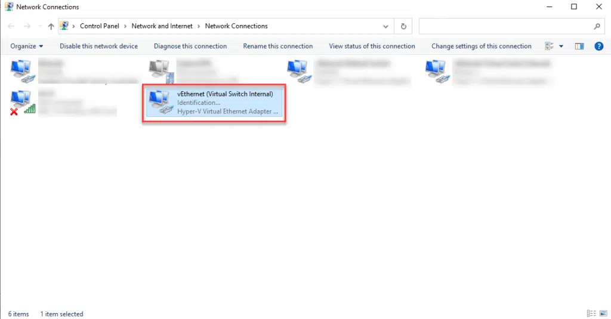This screenshot has height=319, width=611.
Task: Click View status of this connection
Action: pyautogui.click(x=372, y=46)
